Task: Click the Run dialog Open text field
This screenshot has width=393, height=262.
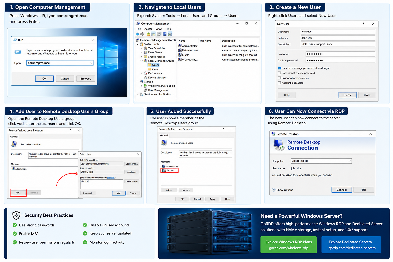Action: click(x=60, y=63)
